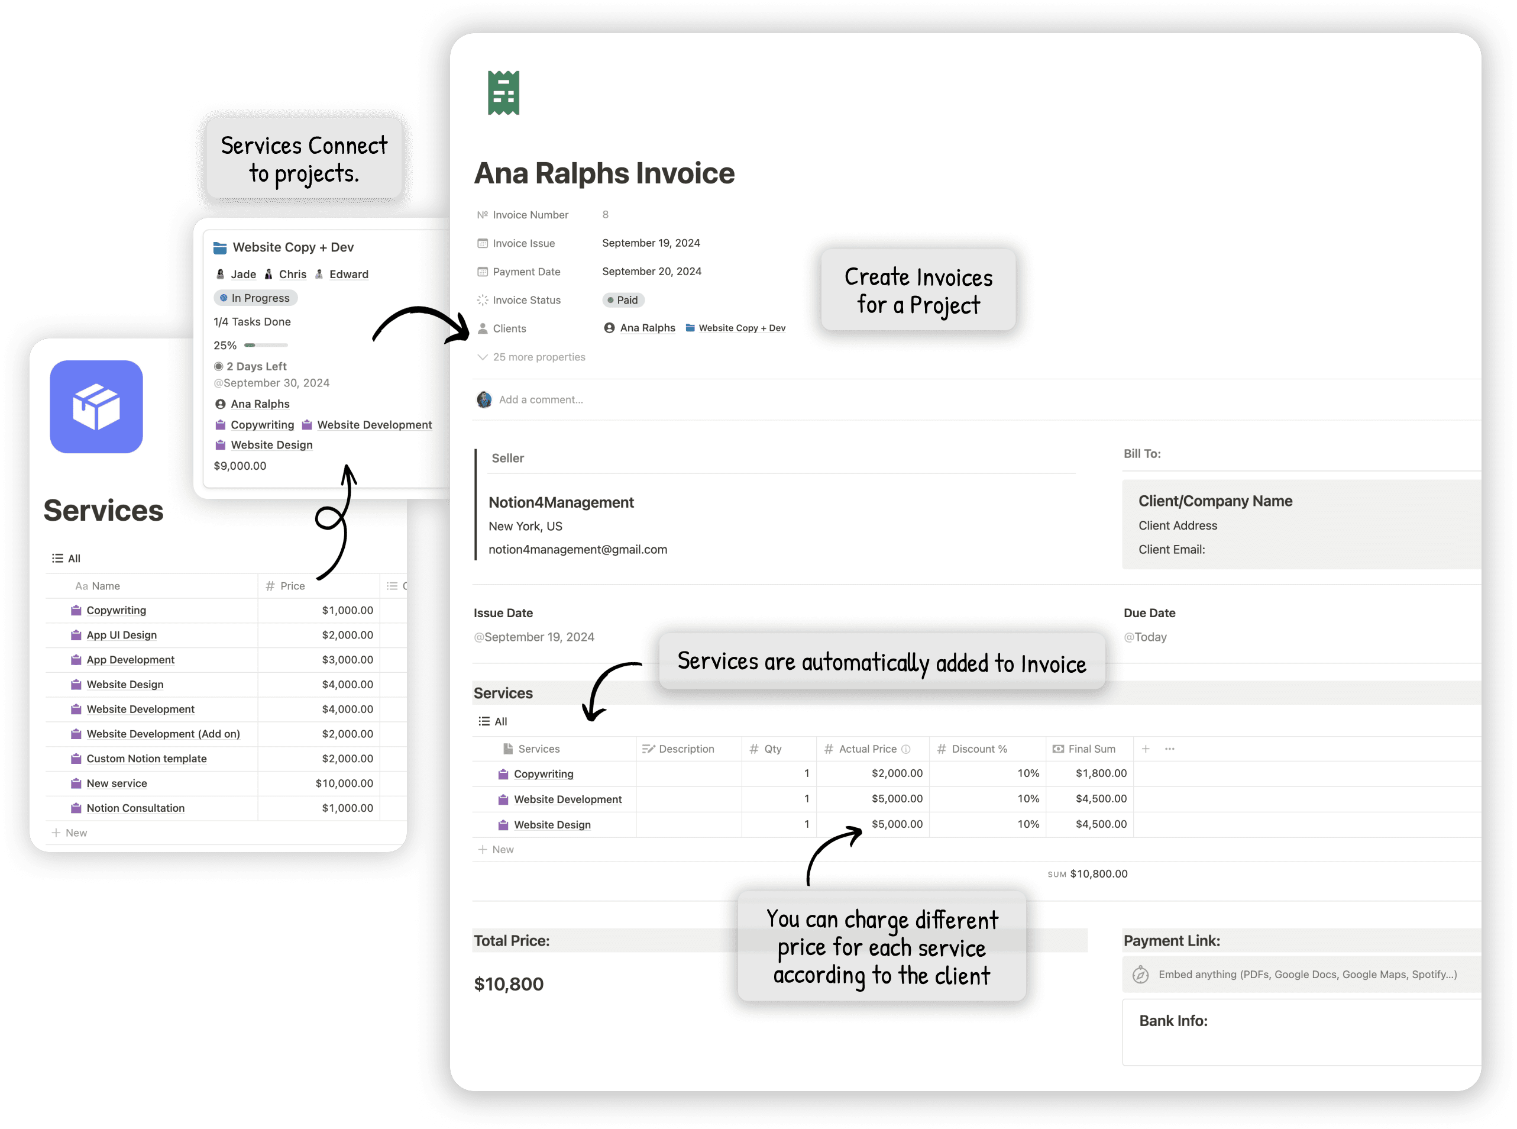Click the calendar icon beside Invoice Issue

[482, 243]
